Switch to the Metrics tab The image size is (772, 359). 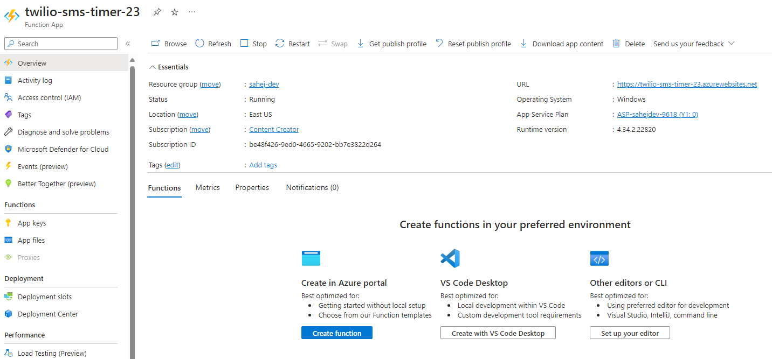coord(208,187)
